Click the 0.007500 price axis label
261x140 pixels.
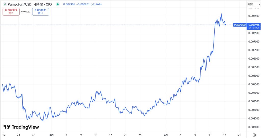254,33
